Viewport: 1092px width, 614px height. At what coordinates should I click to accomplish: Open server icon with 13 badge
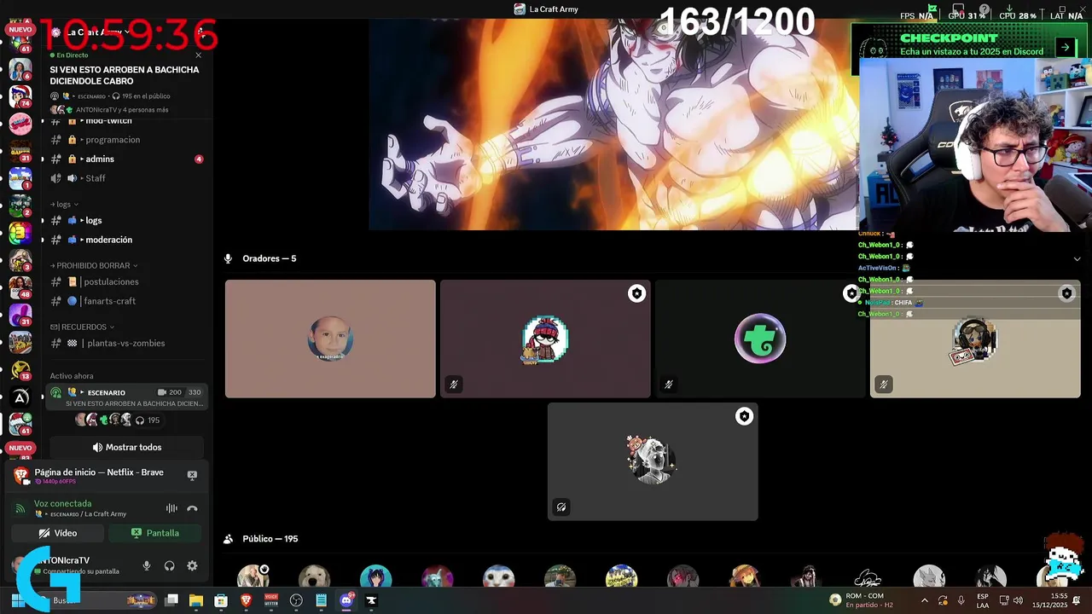tap(20, 371)
